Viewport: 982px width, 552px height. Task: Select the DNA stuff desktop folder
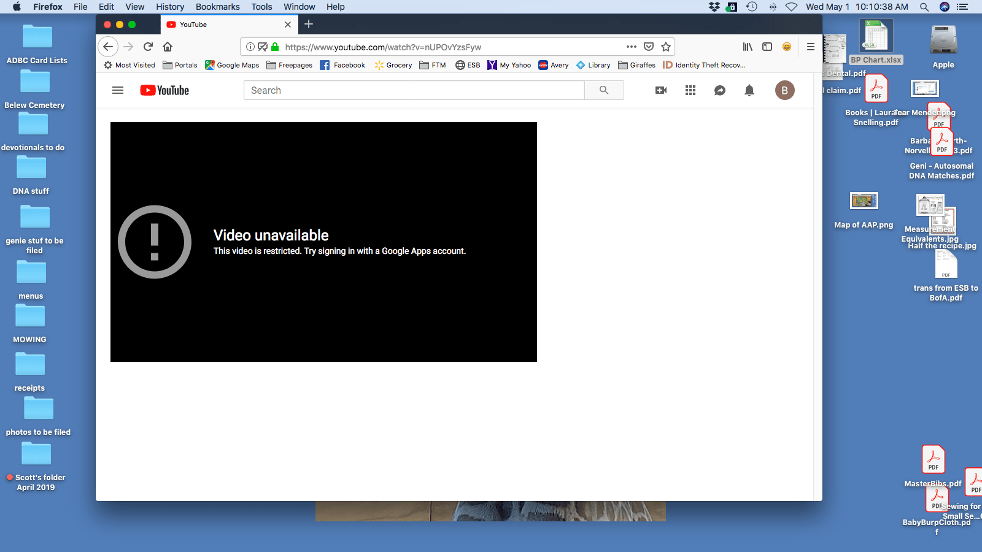pyautogui.click(x=31, y=175)
